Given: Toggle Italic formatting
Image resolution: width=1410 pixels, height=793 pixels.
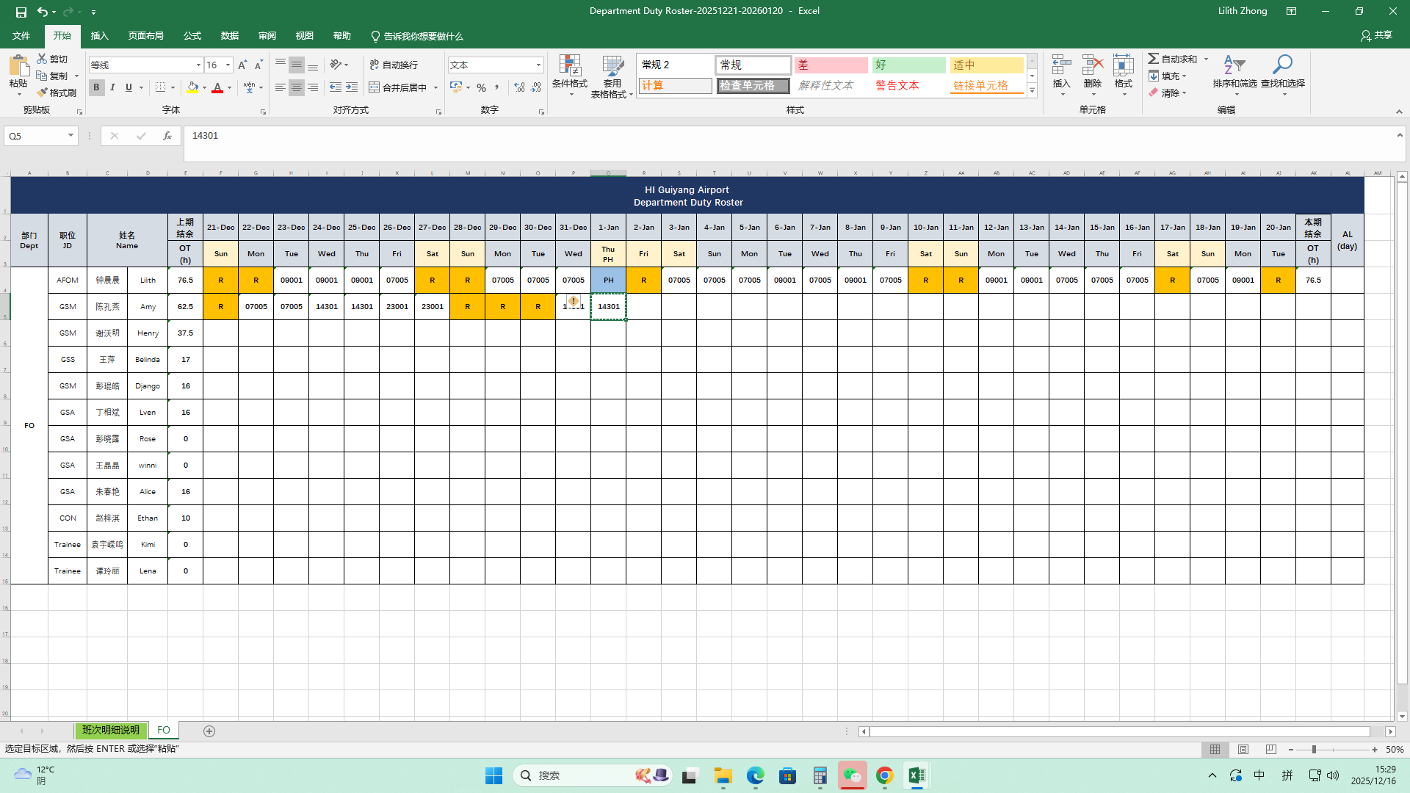Looking at the screenshot, I should [x=112, y=87].
